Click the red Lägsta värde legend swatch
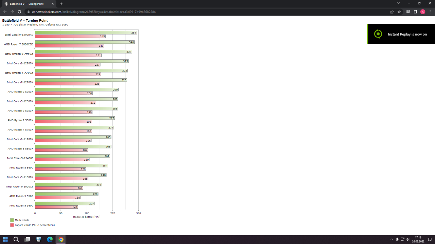Screen dimensions: 435x244 pyautogui.click(x=12, y=225)
